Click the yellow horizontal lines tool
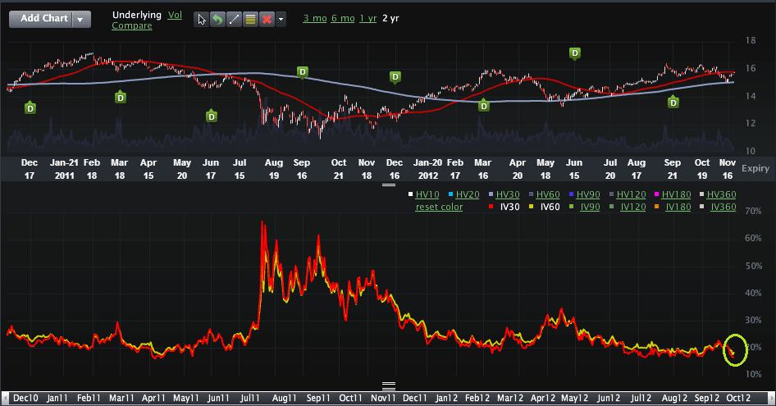This screenshot has width=776, height=406. [249, 19]
